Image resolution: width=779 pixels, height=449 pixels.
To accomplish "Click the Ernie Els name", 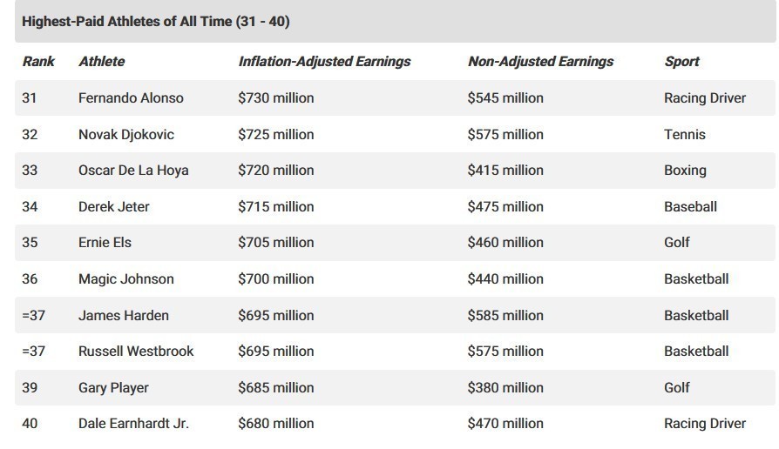I will pyautogui.click(x=105, y=243).
